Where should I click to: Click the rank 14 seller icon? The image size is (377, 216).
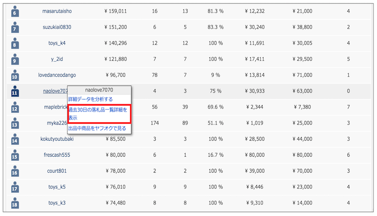tap(15, 139)
